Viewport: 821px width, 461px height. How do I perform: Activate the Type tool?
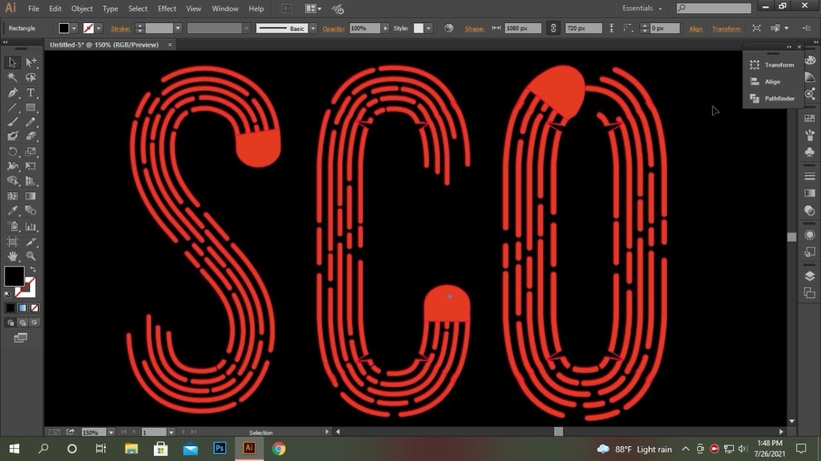[31, 93]
